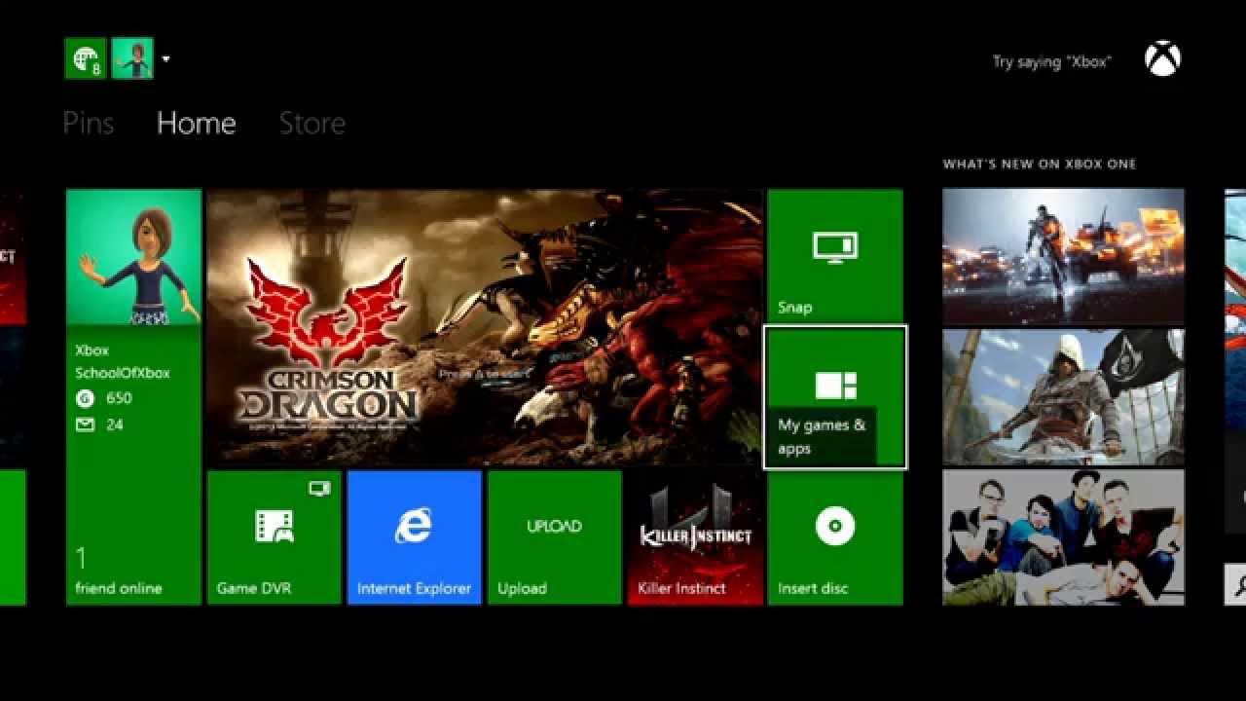The width and height of the screenshot is (1246, 701).
Task: Expand the profile dropdown arrow
Action: (x=165, y=59)
